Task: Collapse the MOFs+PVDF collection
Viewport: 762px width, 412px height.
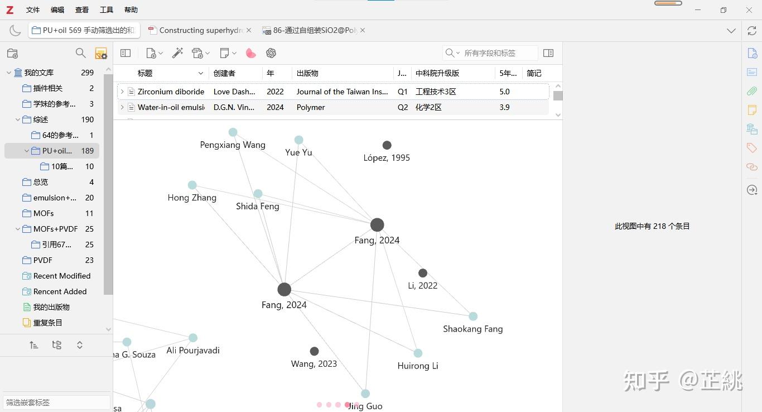Action: [x=18, y=229]
